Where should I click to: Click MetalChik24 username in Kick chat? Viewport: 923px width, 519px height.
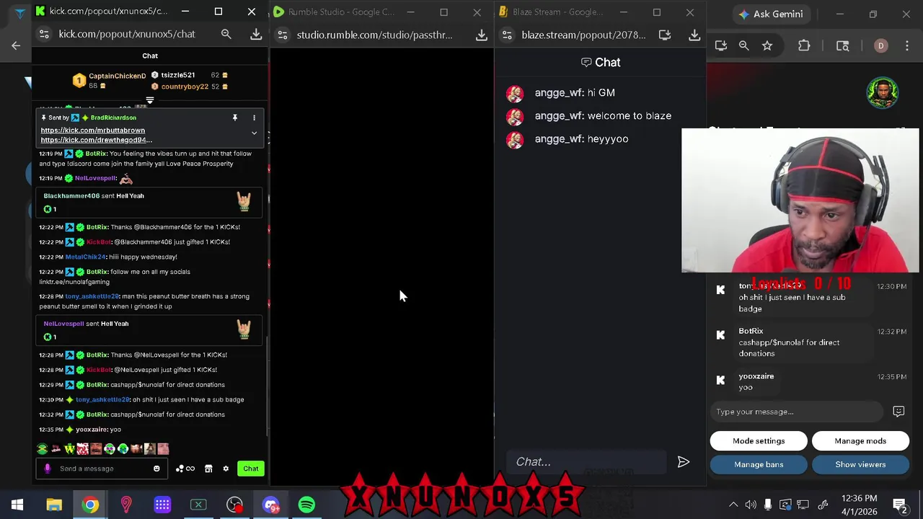(85, 257)
